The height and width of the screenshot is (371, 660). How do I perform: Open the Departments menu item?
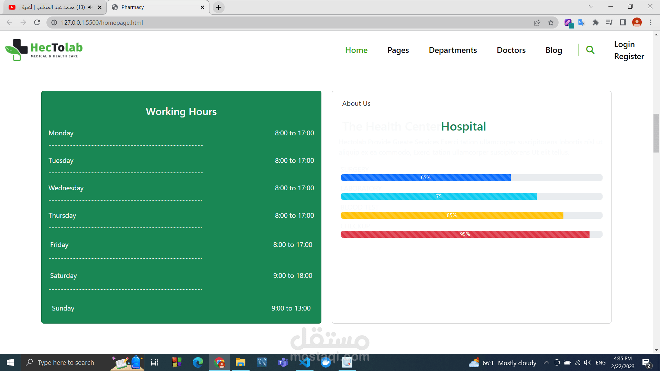[453, 50]
